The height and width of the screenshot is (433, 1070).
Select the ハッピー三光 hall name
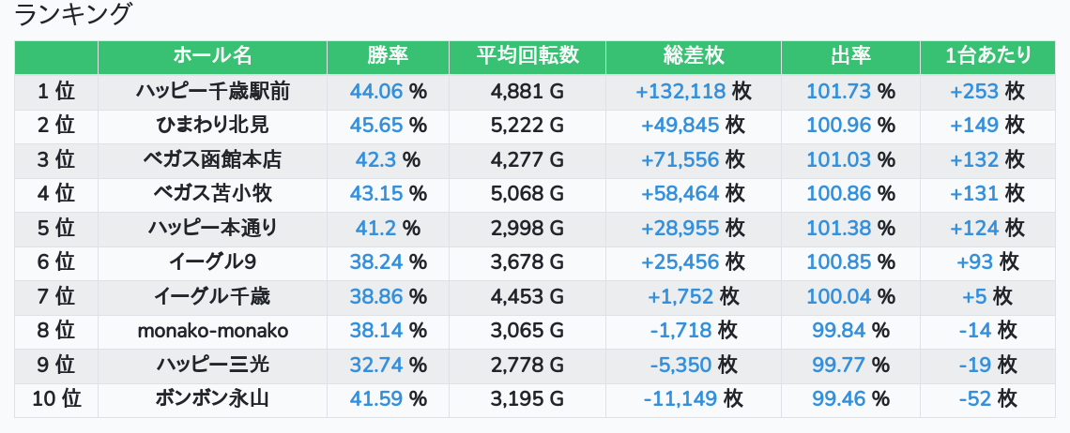(x=212, y=365)
